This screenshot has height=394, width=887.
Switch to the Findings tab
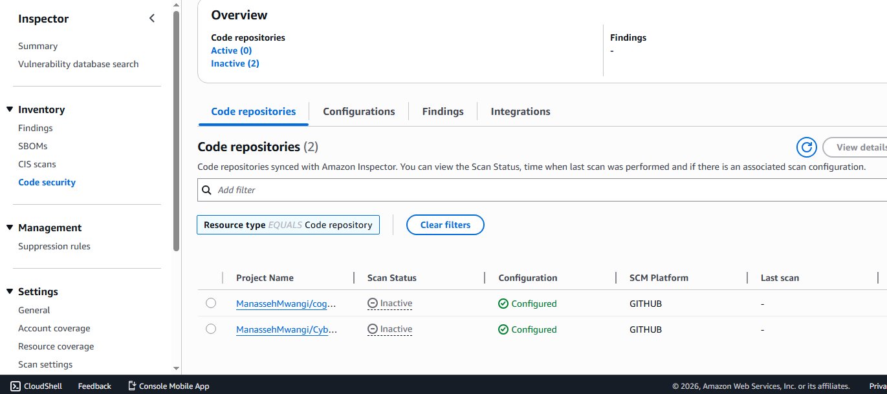coord(443,111)
